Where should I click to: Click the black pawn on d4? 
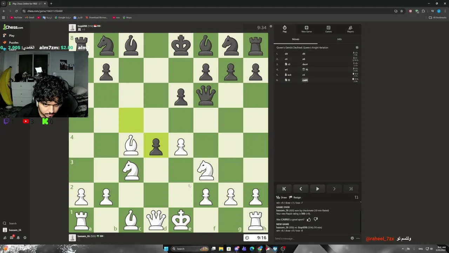coord(156,145)
